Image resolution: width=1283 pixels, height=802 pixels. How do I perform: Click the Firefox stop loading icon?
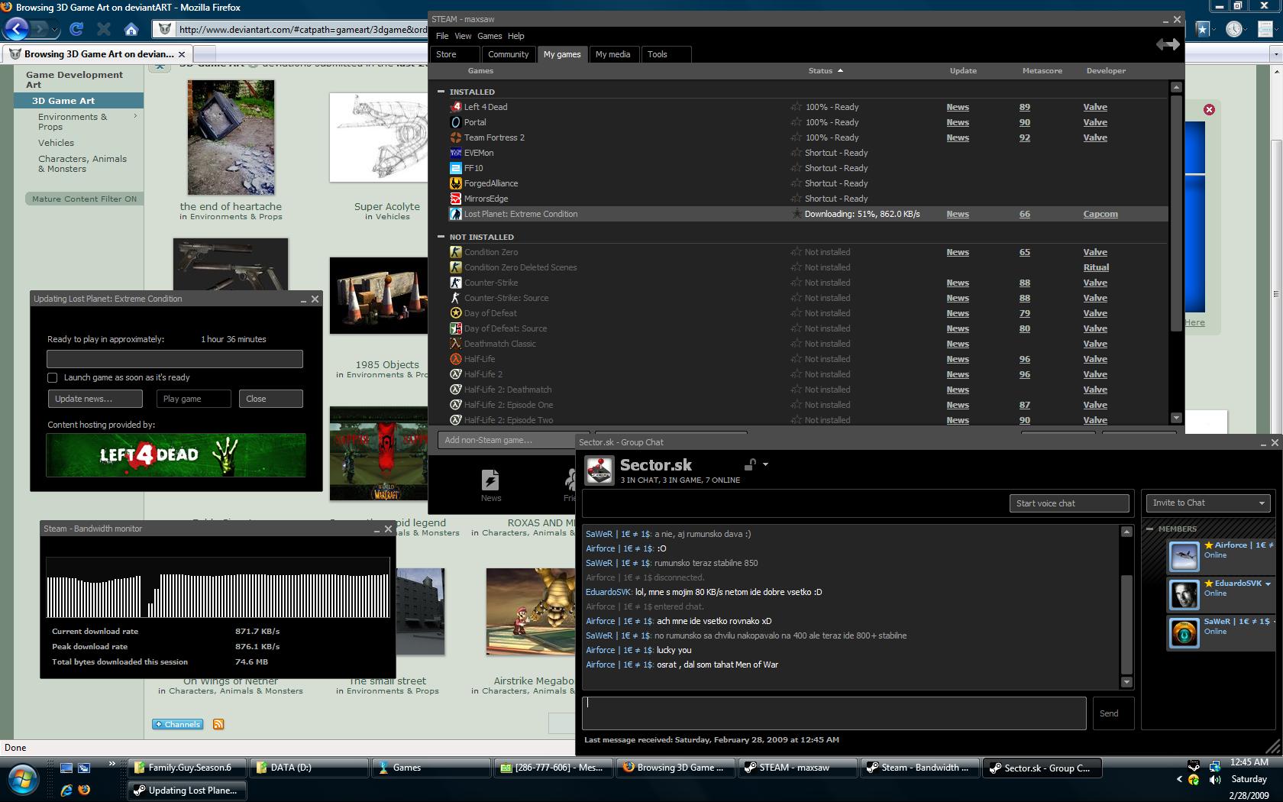[104, 29]
